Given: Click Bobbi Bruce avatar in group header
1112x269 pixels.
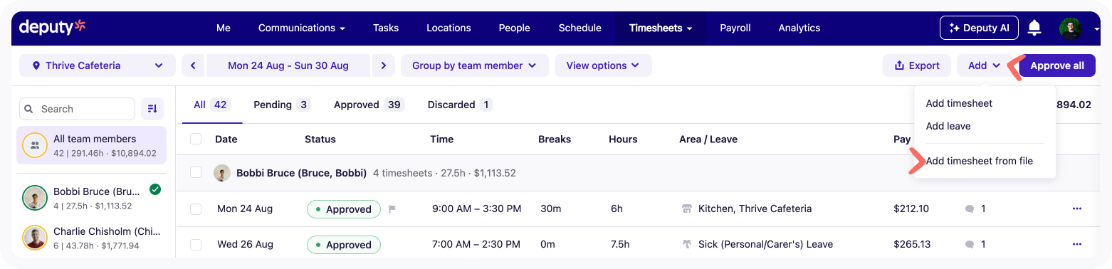Looking at the screenshot, I should [222, 173].
